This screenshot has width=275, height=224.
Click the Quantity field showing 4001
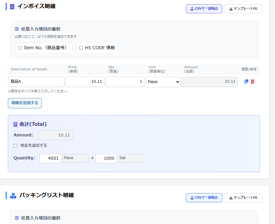tap(50, 158)
